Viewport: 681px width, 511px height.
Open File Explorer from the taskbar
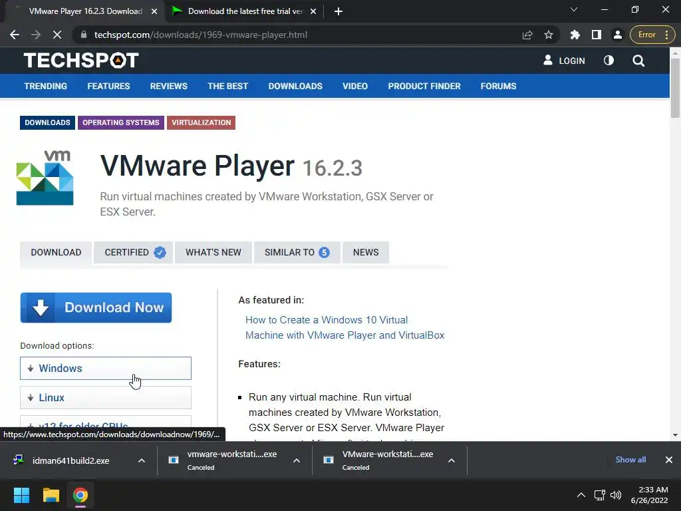(51, 495)
